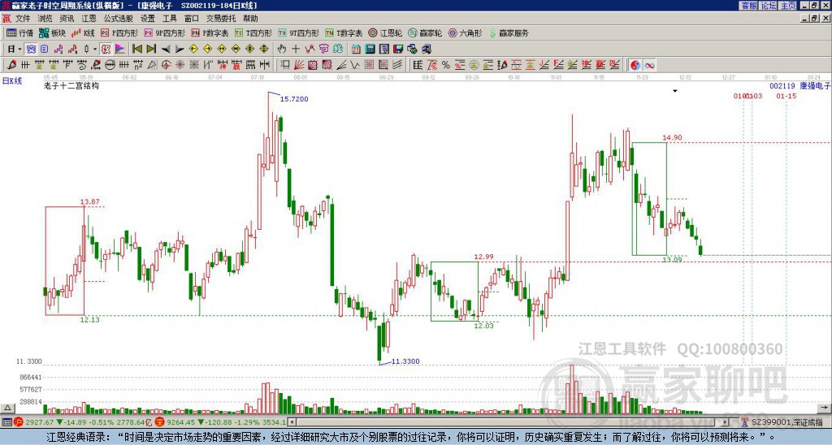This screenshot has width=832, height=445.
Task: Toggle the infinity loop icon
Action: click(x=649, y=65)
